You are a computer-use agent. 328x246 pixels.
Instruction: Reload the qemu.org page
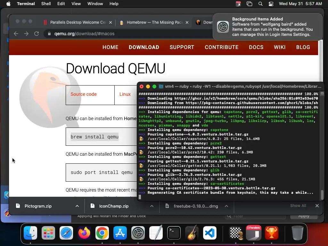click(37, 34)
